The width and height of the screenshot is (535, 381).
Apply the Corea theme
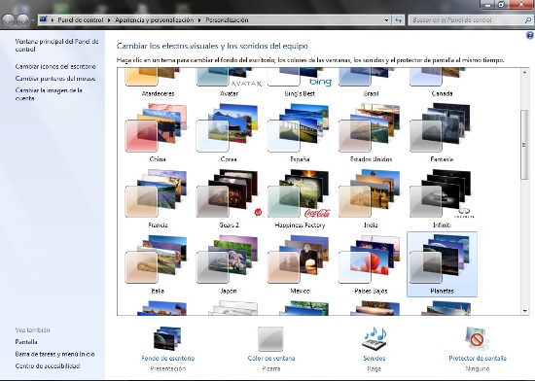(229, 133)
